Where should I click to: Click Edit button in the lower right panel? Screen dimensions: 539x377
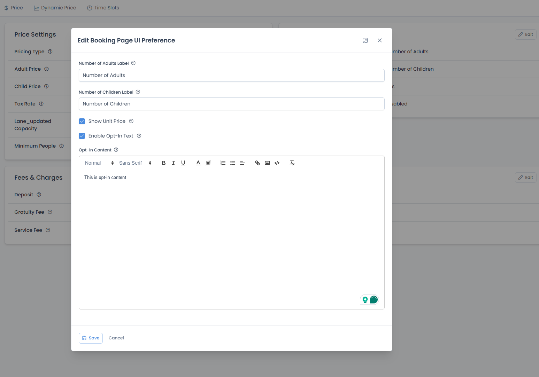(525, 178)
